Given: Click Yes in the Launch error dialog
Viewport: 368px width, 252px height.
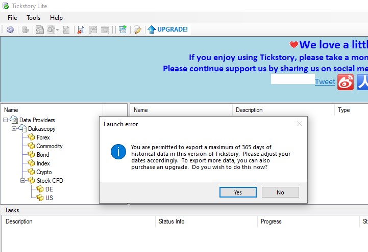Looking at the screenshot, I should pos(238,192).
